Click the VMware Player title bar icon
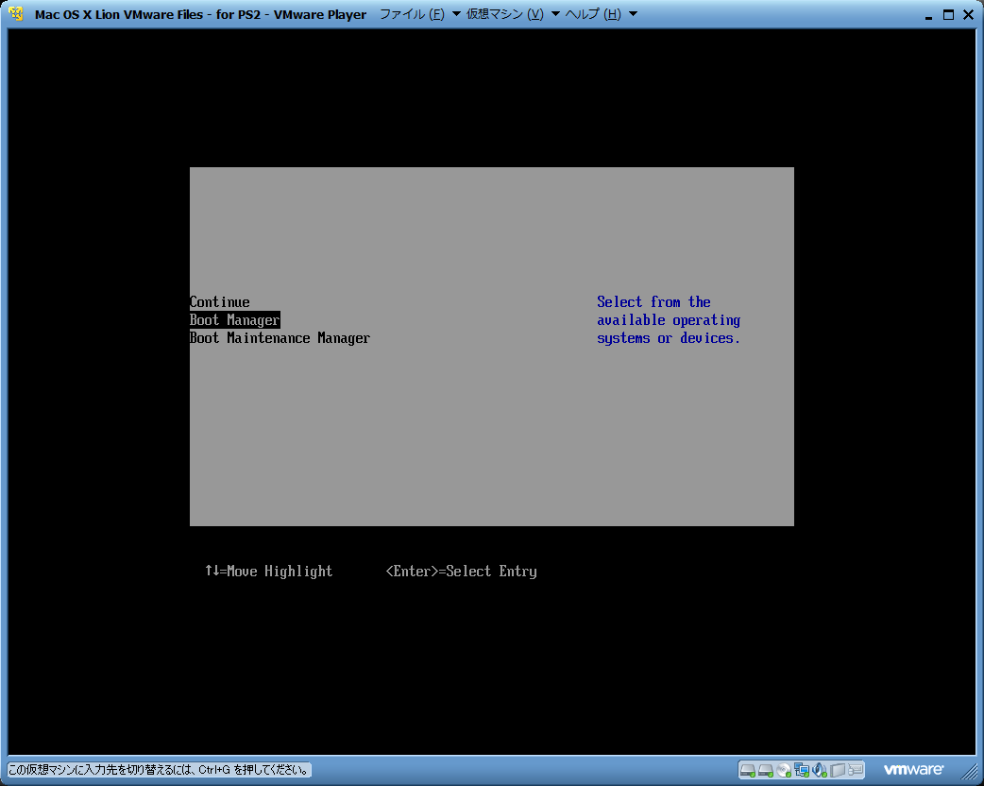 pos(16,13)
